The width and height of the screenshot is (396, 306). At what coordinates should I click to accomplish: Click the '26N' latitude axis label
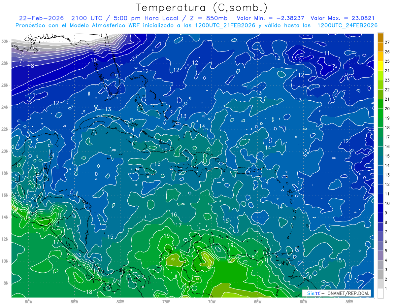click(x=5, y=85)
